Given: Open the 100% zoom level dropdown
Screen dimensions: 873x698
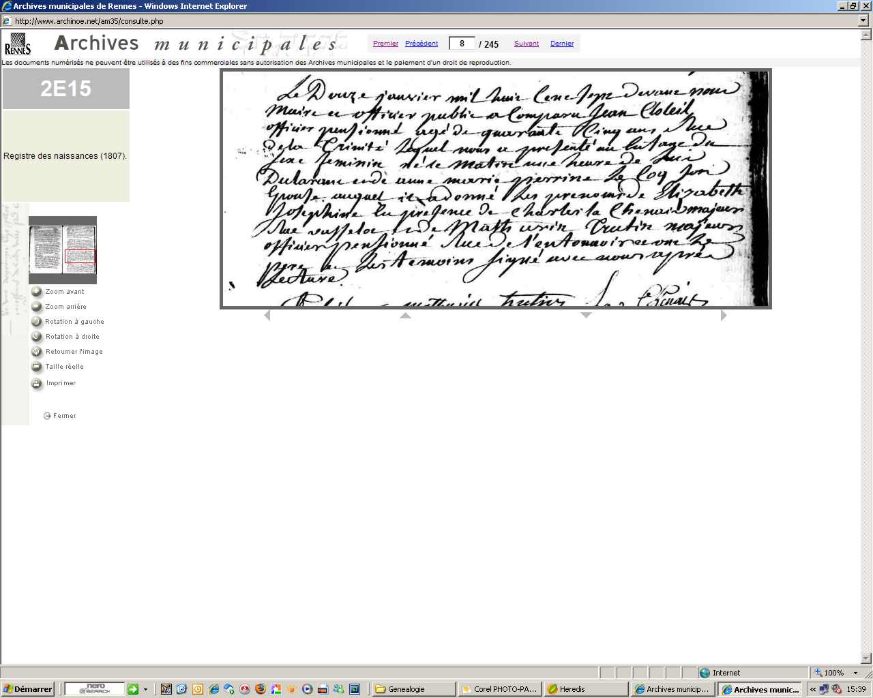Looking at the screenshot, I should (855, 673).
